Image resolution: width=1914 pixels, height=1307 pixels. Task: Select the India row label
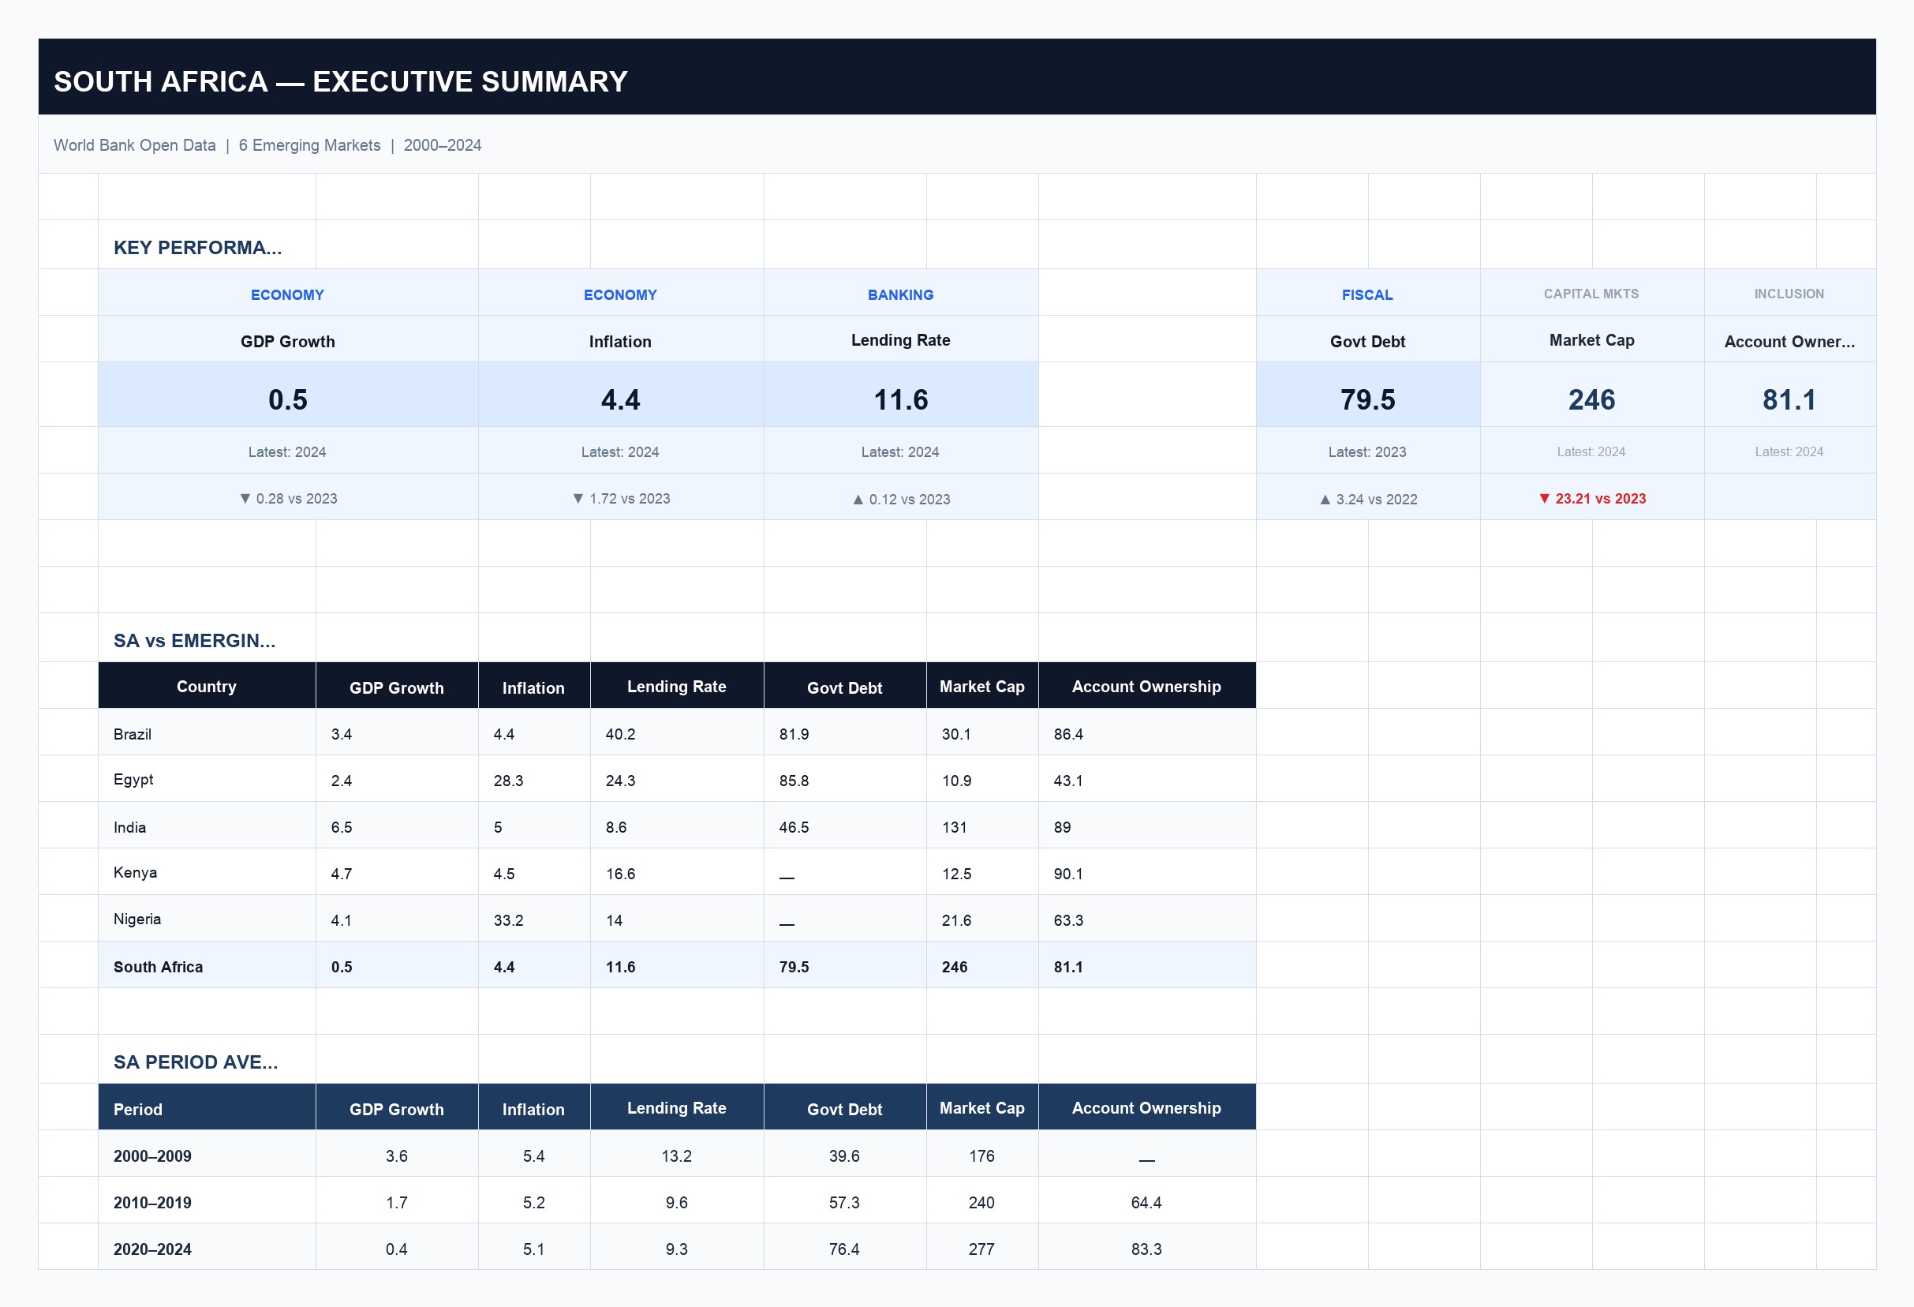click(129, 827)
